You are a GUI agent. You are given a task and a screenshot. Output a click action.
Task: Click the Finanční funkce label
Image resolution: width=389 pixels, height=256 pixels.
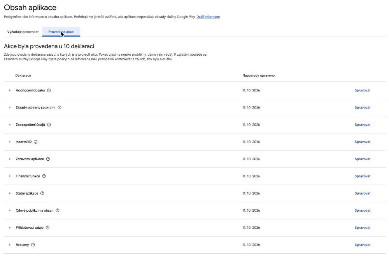[28, 176]
